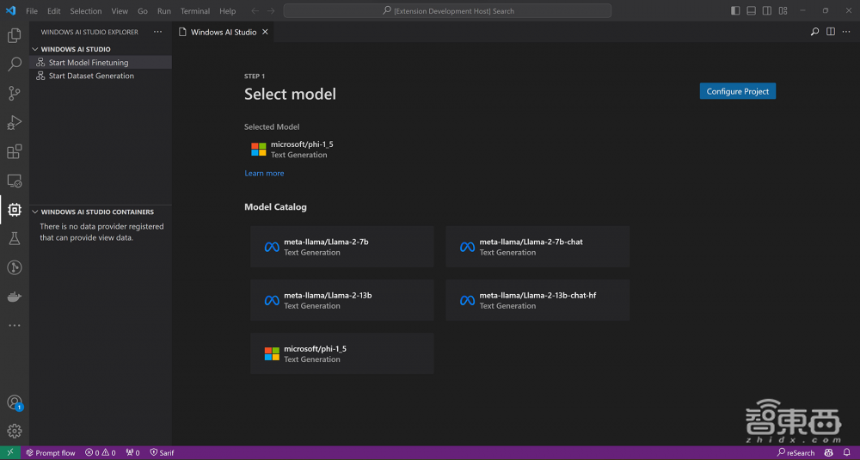Screen dimensions: 860x460
Task: Collapse the Windows AI Studio section
Action: tap(35, 49)
